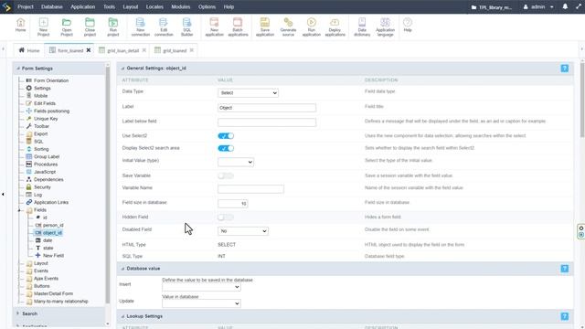Viewport: 585px width, 329px height.
Task: Click the Deploy applications icon
Action: point(335,27)
